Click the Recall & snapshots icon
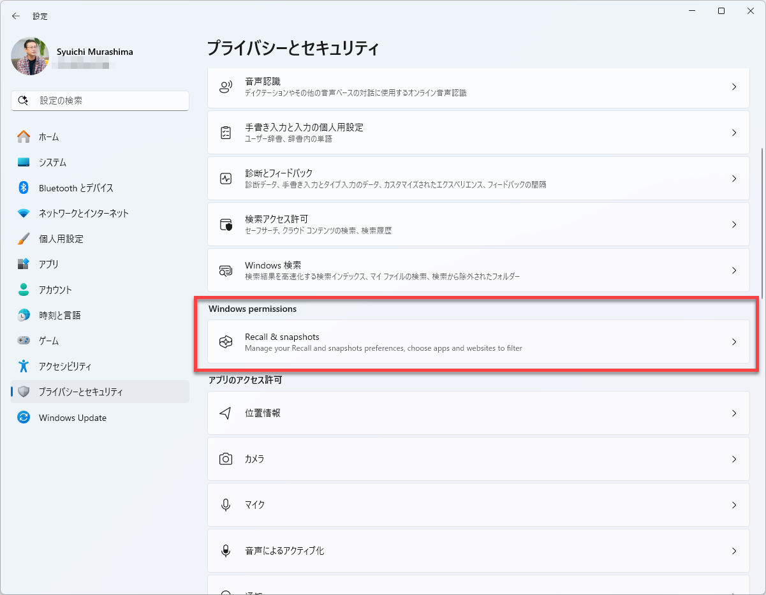This screenshot has width=766, height=595. [226, 342]
